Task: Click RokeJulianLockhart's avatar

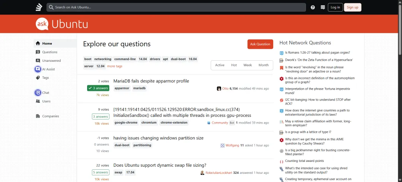Action: click(x=202, y=173)
